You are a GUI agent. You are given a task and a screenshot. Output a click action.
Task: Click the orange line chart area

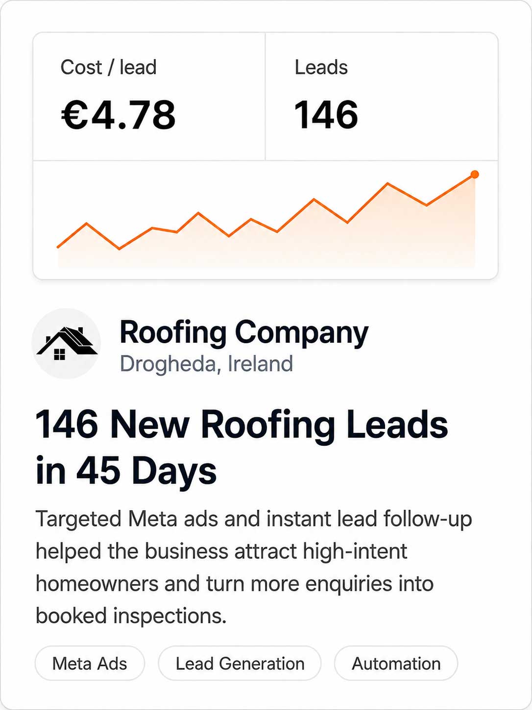(x=266, y=220)
